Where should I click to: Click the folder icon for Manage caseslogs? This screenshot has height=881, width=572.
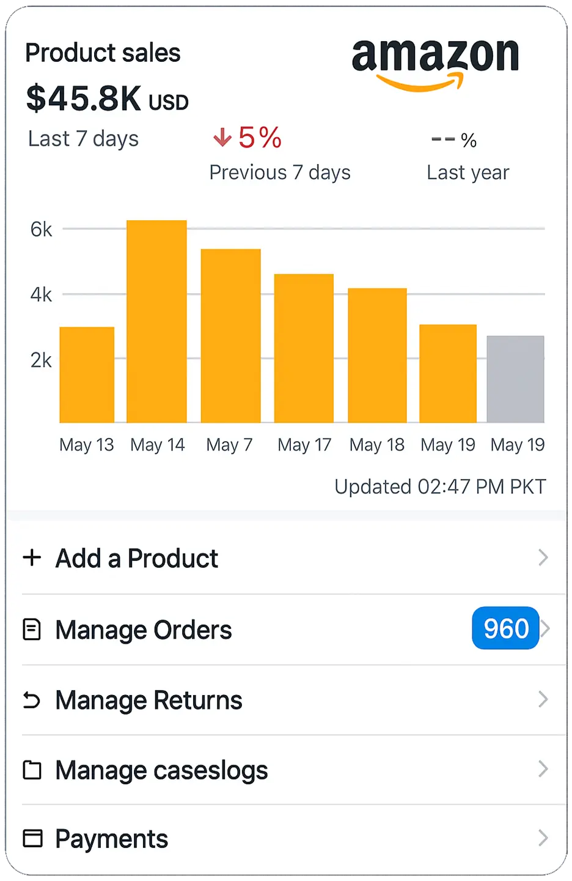pos(32,770)
